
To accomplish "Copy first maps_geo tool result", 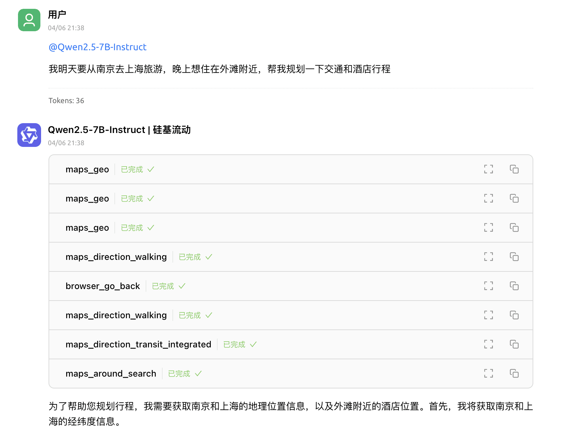I will [x=514, y=169].
